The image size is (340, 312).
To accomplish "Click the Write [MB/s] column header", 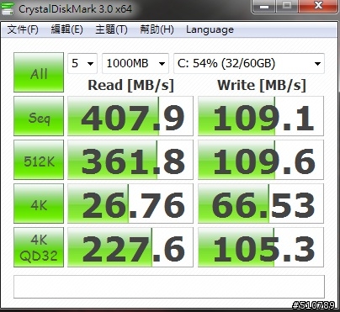I will coord(262,85).
